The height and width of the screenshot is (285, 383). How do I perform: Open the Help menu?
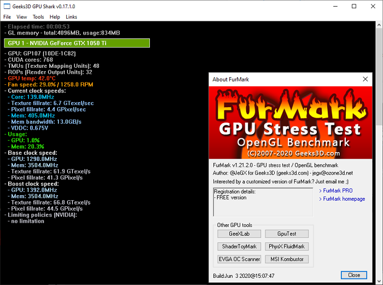55,17
